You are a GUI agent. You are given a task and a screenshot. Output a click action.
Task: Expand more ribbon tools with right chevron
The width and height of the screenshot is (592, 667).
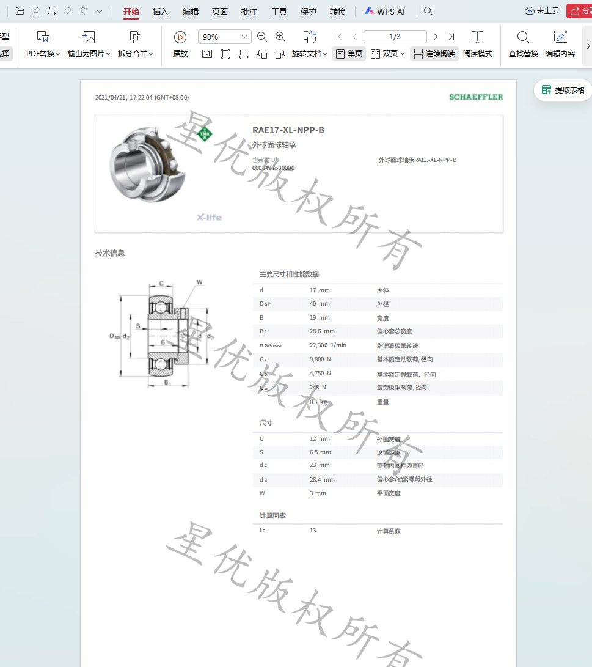click(588, 45)
